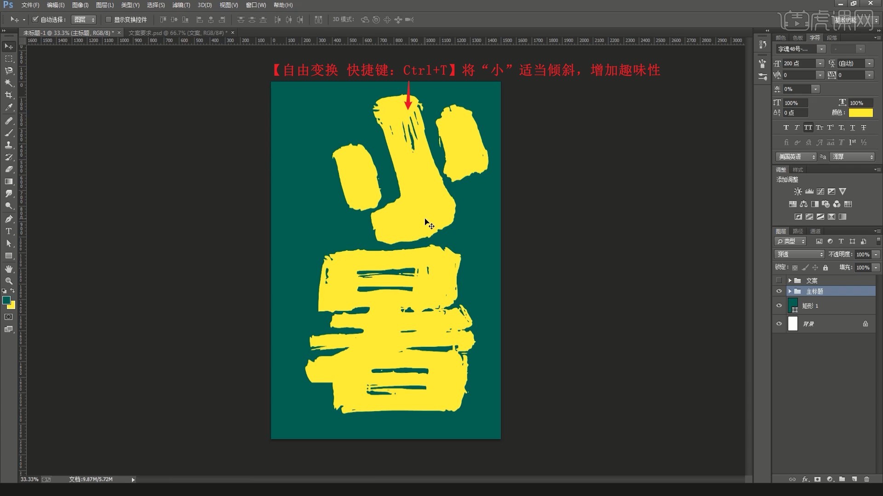Click the delete layer trash icon
This screenshot has height=496, width=883.
pyautogui.click(x=866, y=479)
